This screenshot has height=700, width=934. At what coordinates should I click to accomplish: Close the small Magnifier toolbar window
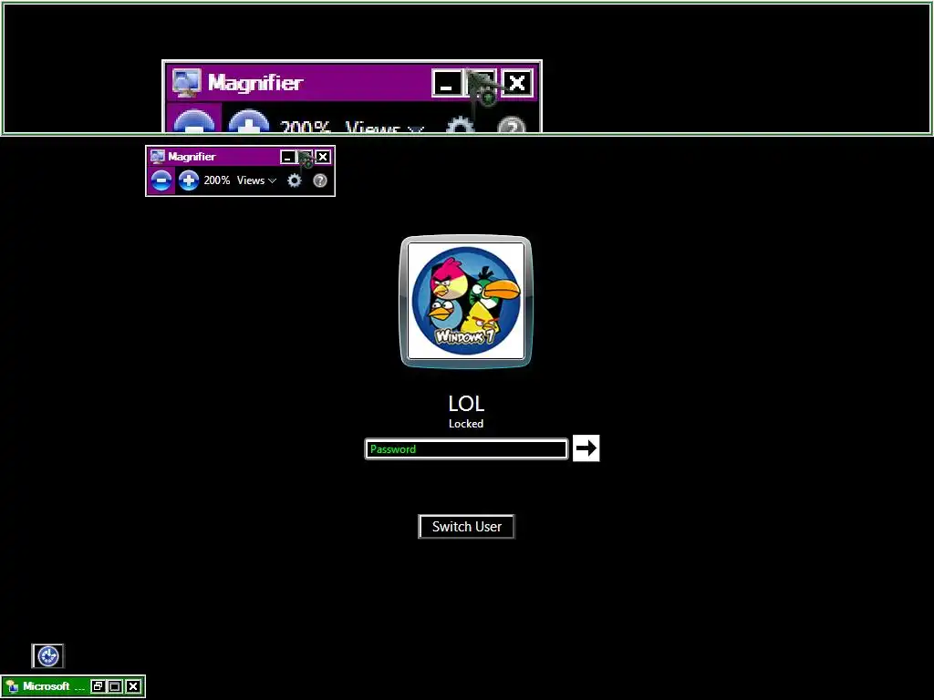[323, 157]
